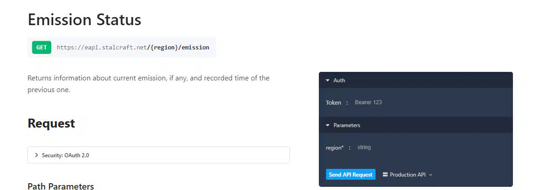Collapse the Auth section triangle
The image size is (535, 190).
[327, 80]
